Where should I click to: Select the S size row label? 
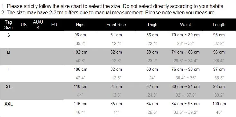pos(9,35)
